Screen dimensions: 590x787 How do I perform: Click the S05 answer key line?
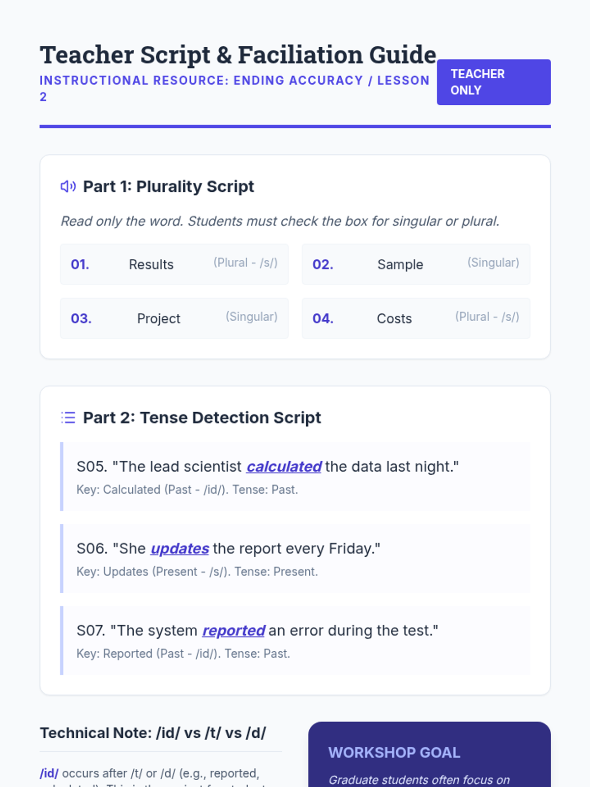tap(187, 490)
